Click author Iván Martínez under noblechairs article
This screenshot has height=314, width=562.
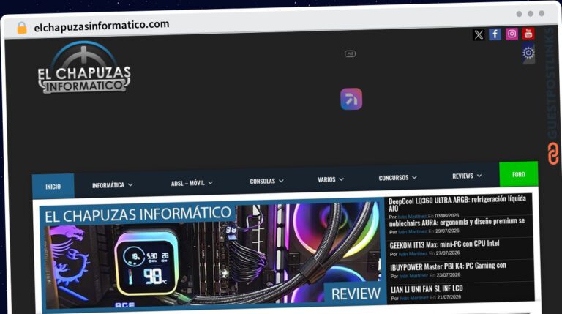click(412, 232)
